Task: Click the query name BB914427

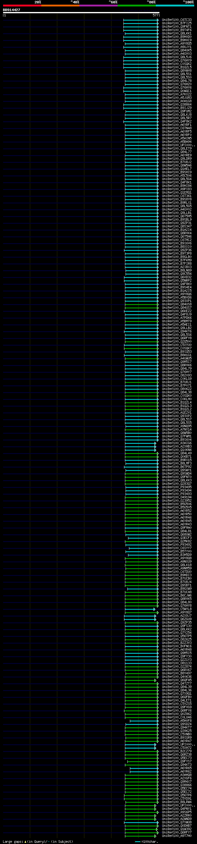Action: click(11, 10)
